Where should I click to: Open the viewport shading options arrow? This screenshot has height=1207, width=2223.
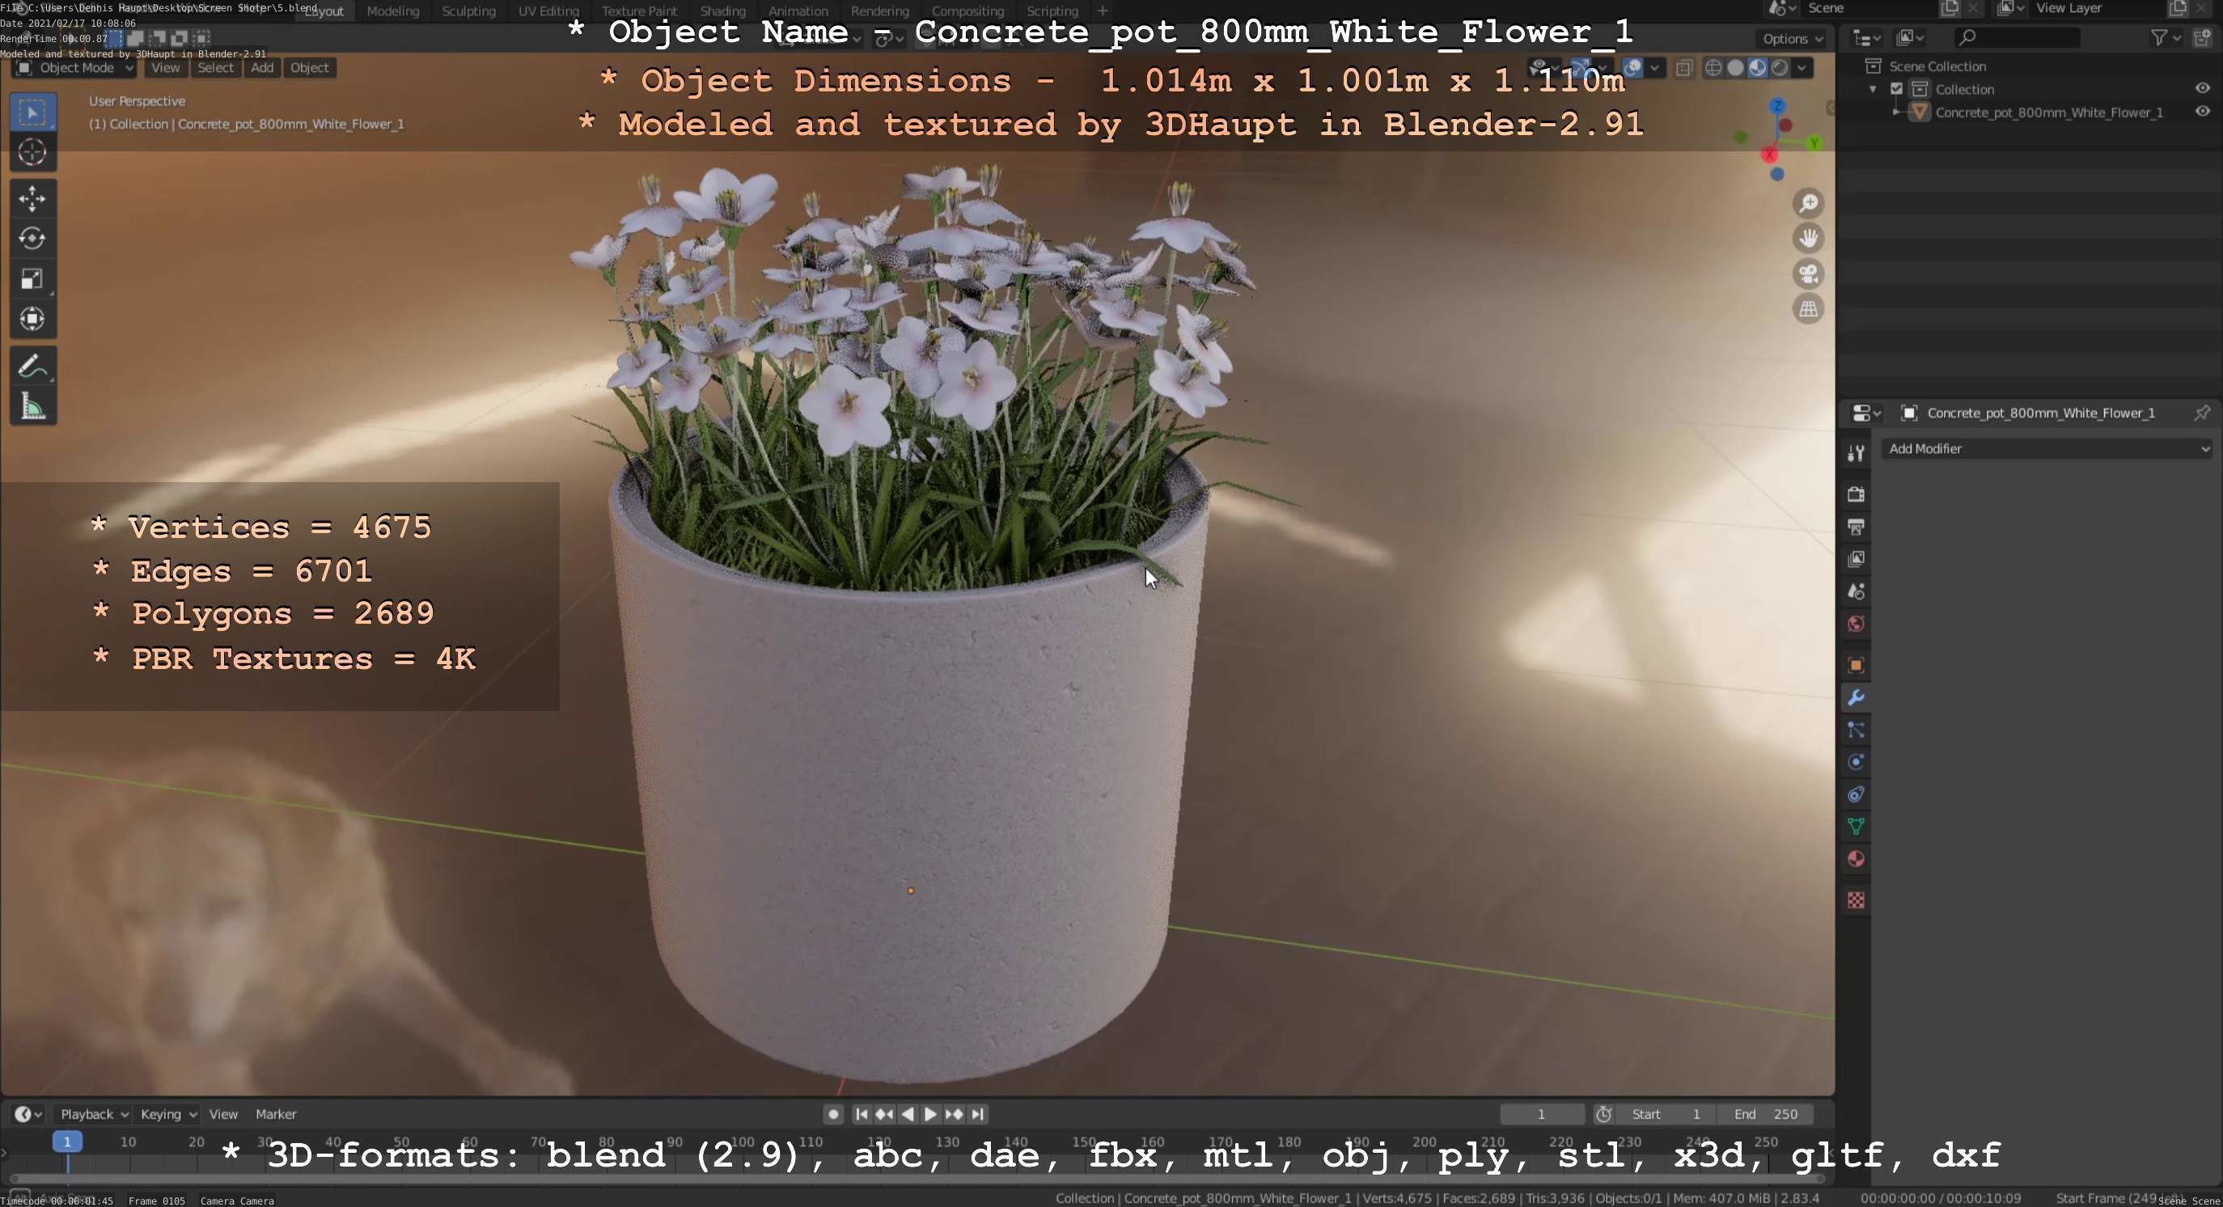click(x=1802, y=68)
